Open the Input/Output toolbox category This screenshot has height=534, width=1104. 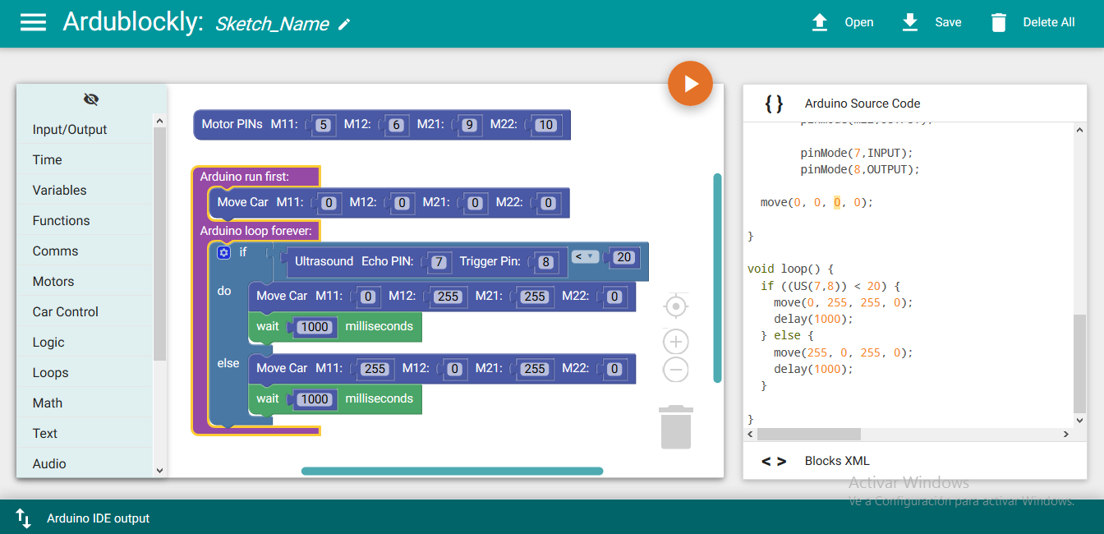point(85,129)
